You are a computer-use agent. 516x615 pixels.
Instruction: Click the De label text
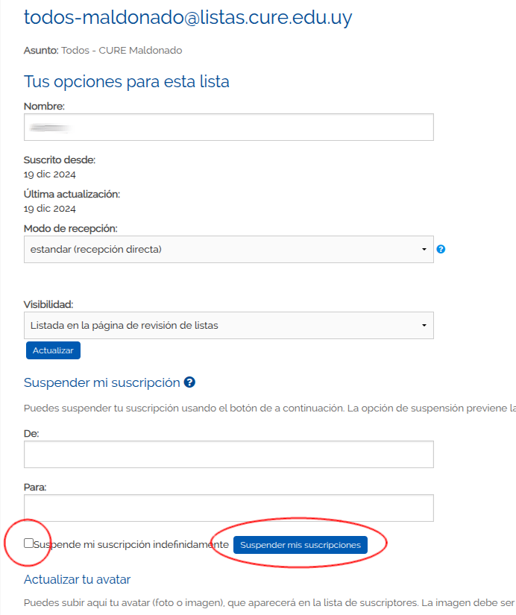pos(31,433)
